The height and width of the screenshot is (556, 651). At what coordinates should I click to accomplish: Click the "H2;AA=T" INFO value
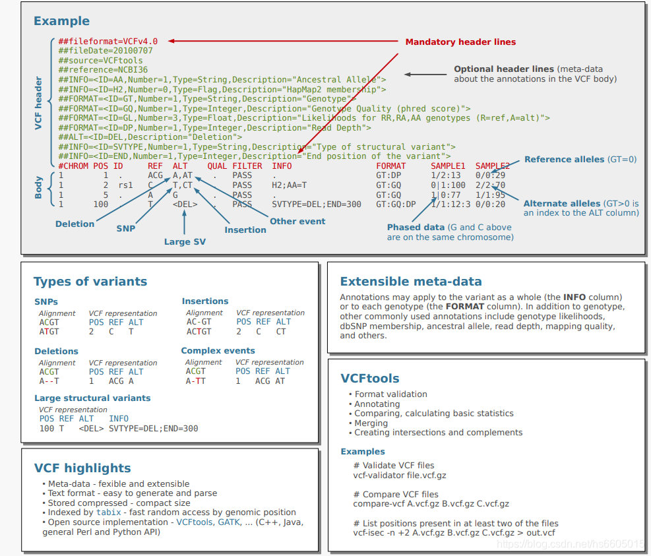(289, 185)
